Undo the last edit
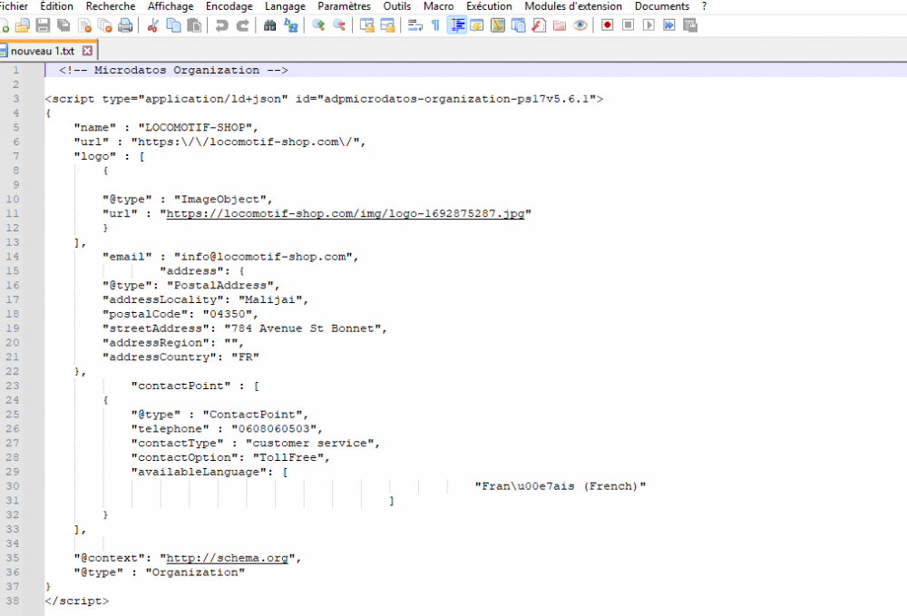The image size is (907, 616). coord(221,25)
